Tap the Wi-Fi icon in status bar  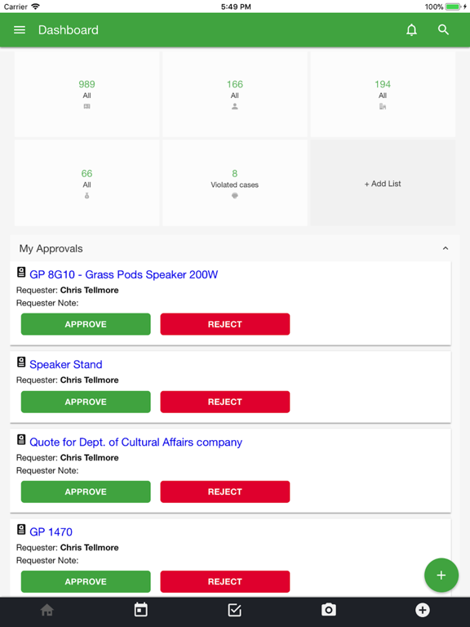(x=35, y=7)
